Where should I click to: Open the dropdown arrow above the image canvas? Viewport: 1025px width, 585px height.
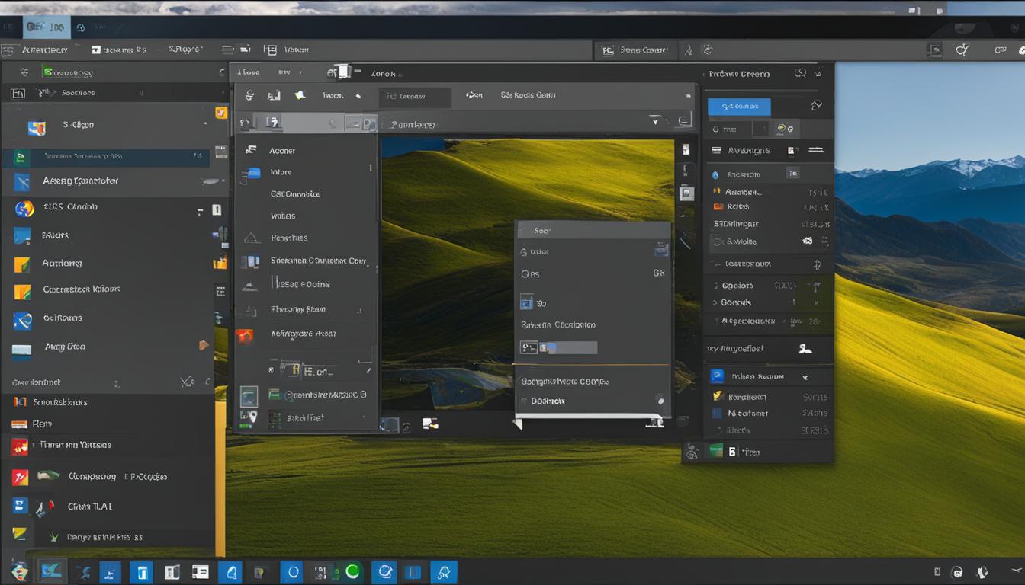(654, 120)
